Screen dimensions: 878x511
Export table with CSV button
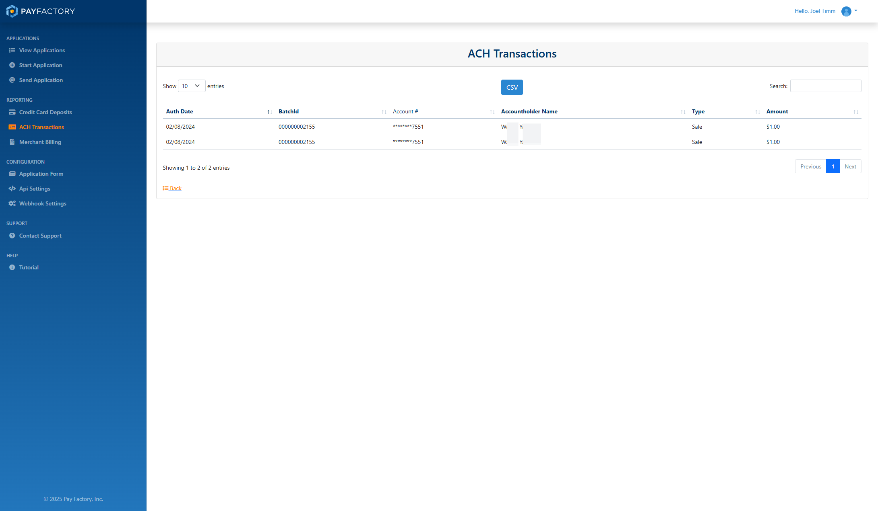click(x=512, y=87)
